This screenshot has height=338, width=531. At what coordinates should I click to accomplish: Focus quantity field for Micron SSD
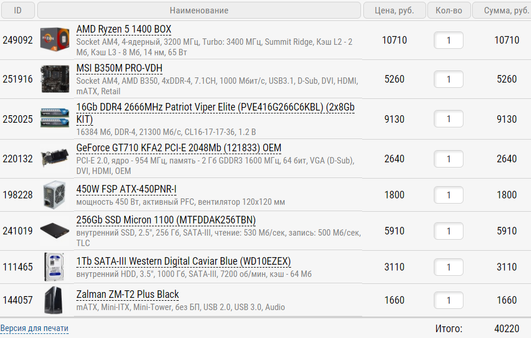tap(448, 231)
